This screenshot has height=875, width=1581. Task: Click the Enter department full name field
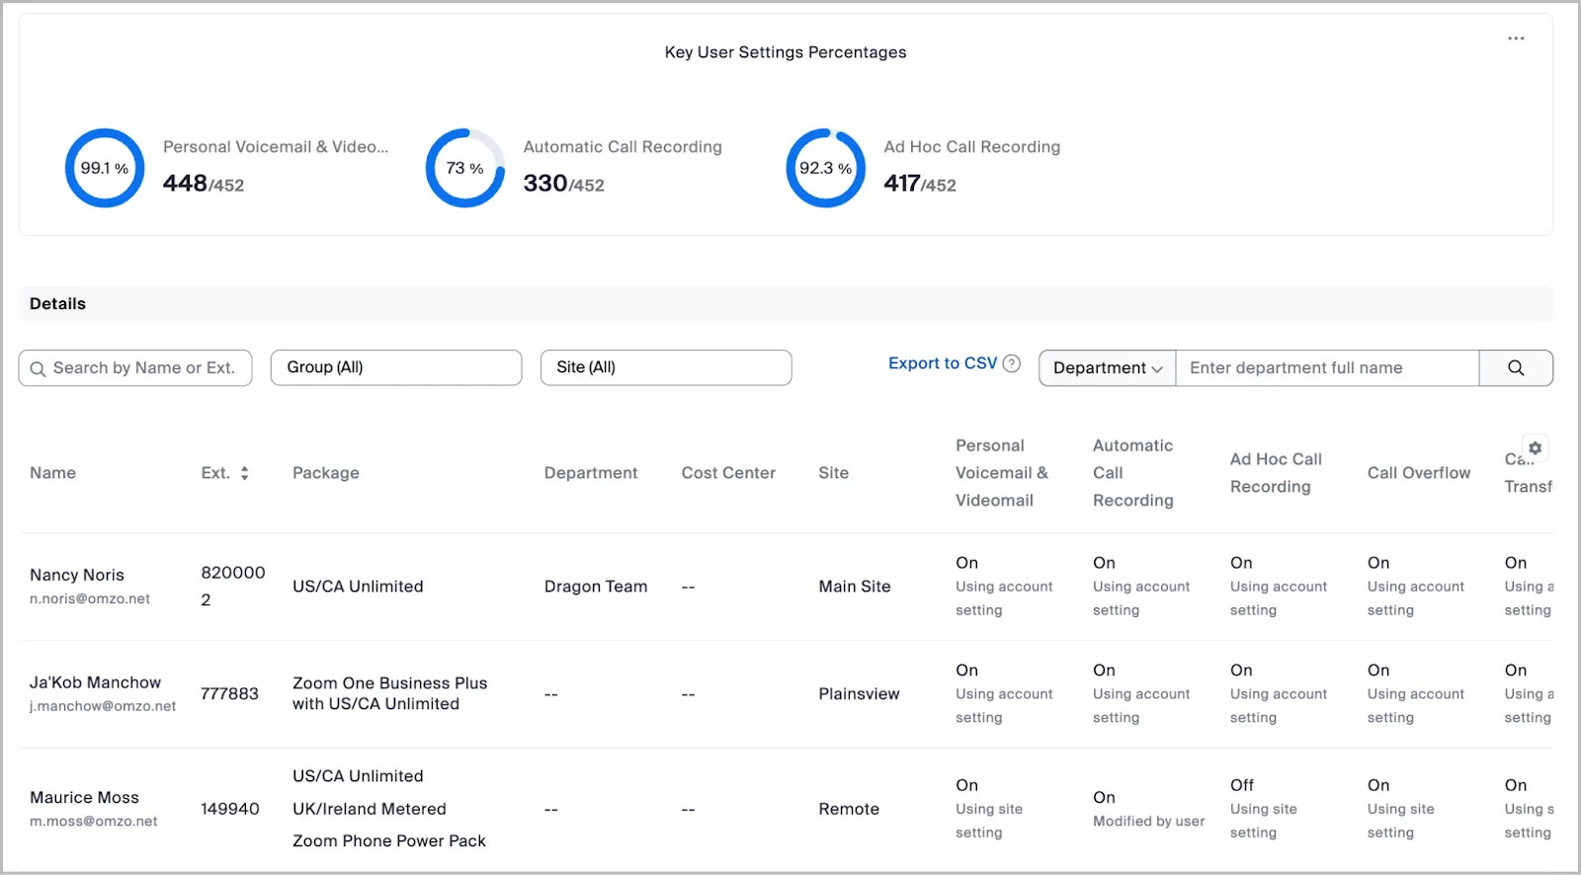click(x=1328, y=368)
